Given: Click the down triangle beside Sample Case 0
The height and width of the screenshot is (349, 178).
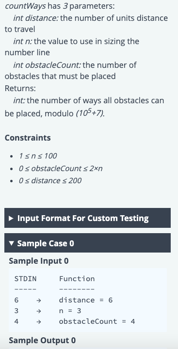Looking at the screenshot, I should (x=11, y=243).
